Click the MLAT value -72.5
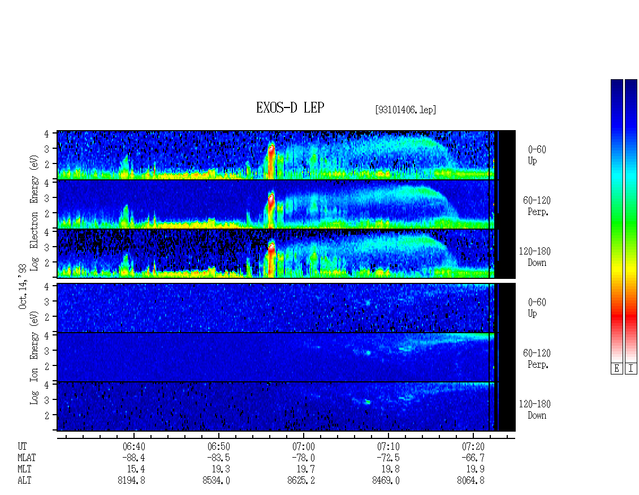Image resolution: width=639 pixels, height=495 pixels. point(388,458)
